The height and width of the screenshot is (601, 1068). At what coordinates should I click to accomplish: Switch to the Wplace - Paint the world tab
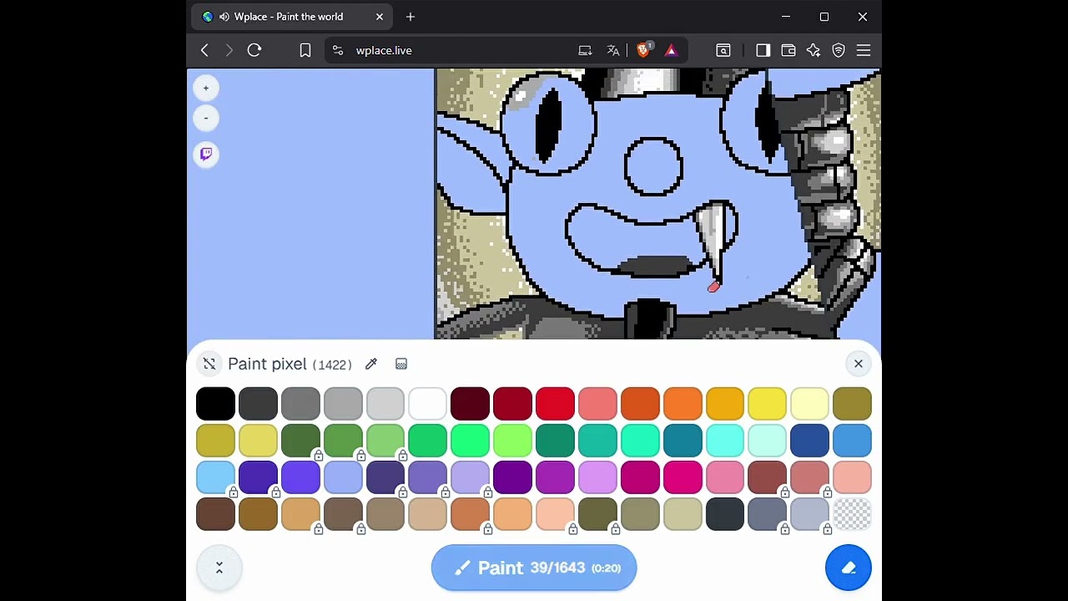(x=289, y=17)
